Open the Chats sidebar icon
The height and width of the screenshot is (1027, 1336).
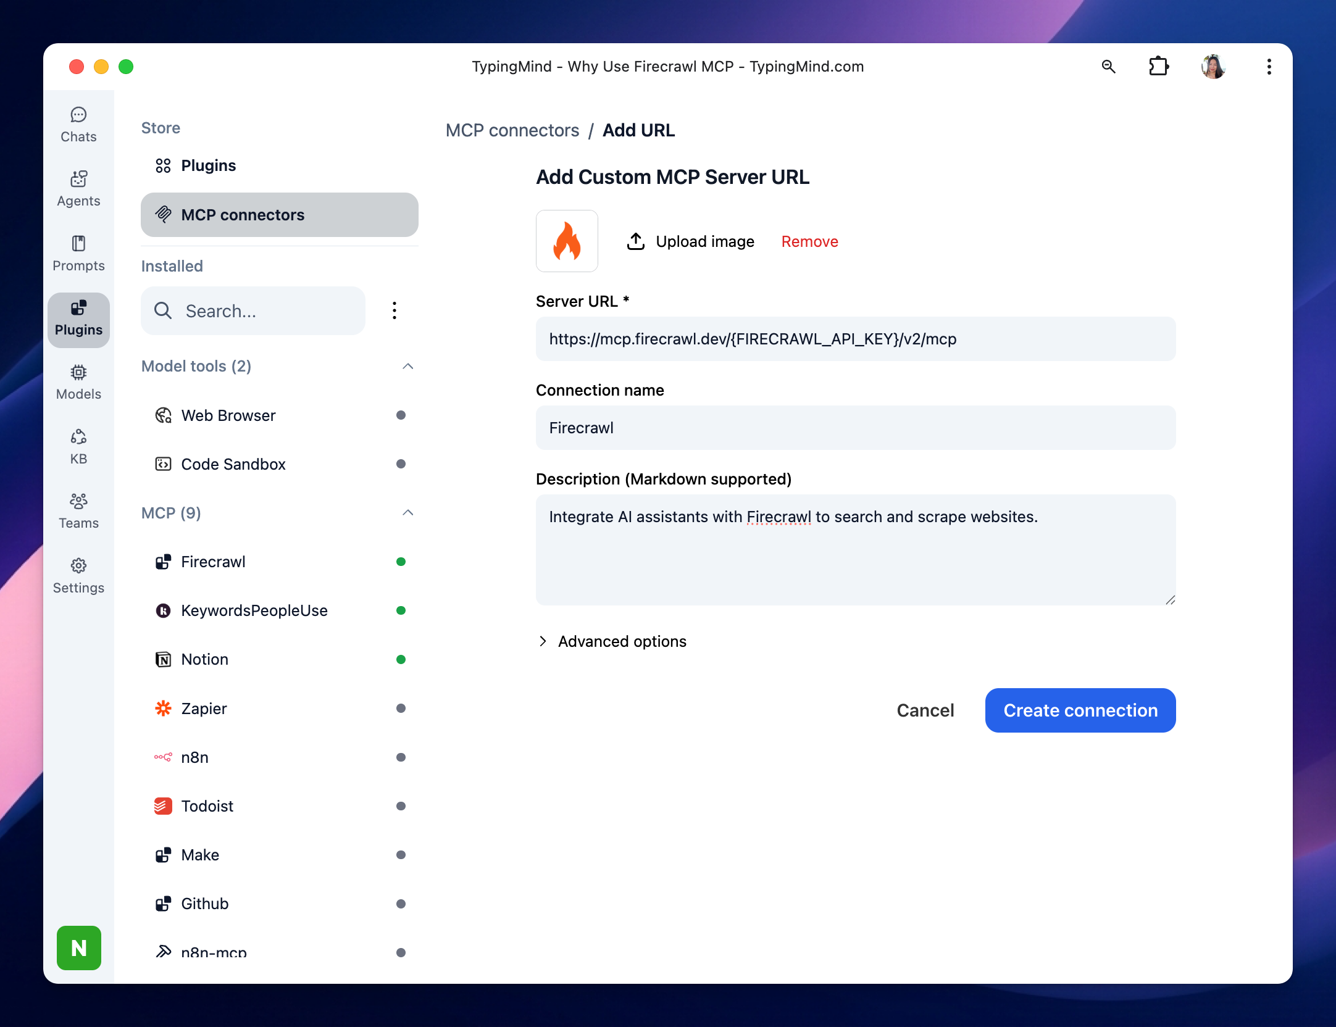[78, 125]
